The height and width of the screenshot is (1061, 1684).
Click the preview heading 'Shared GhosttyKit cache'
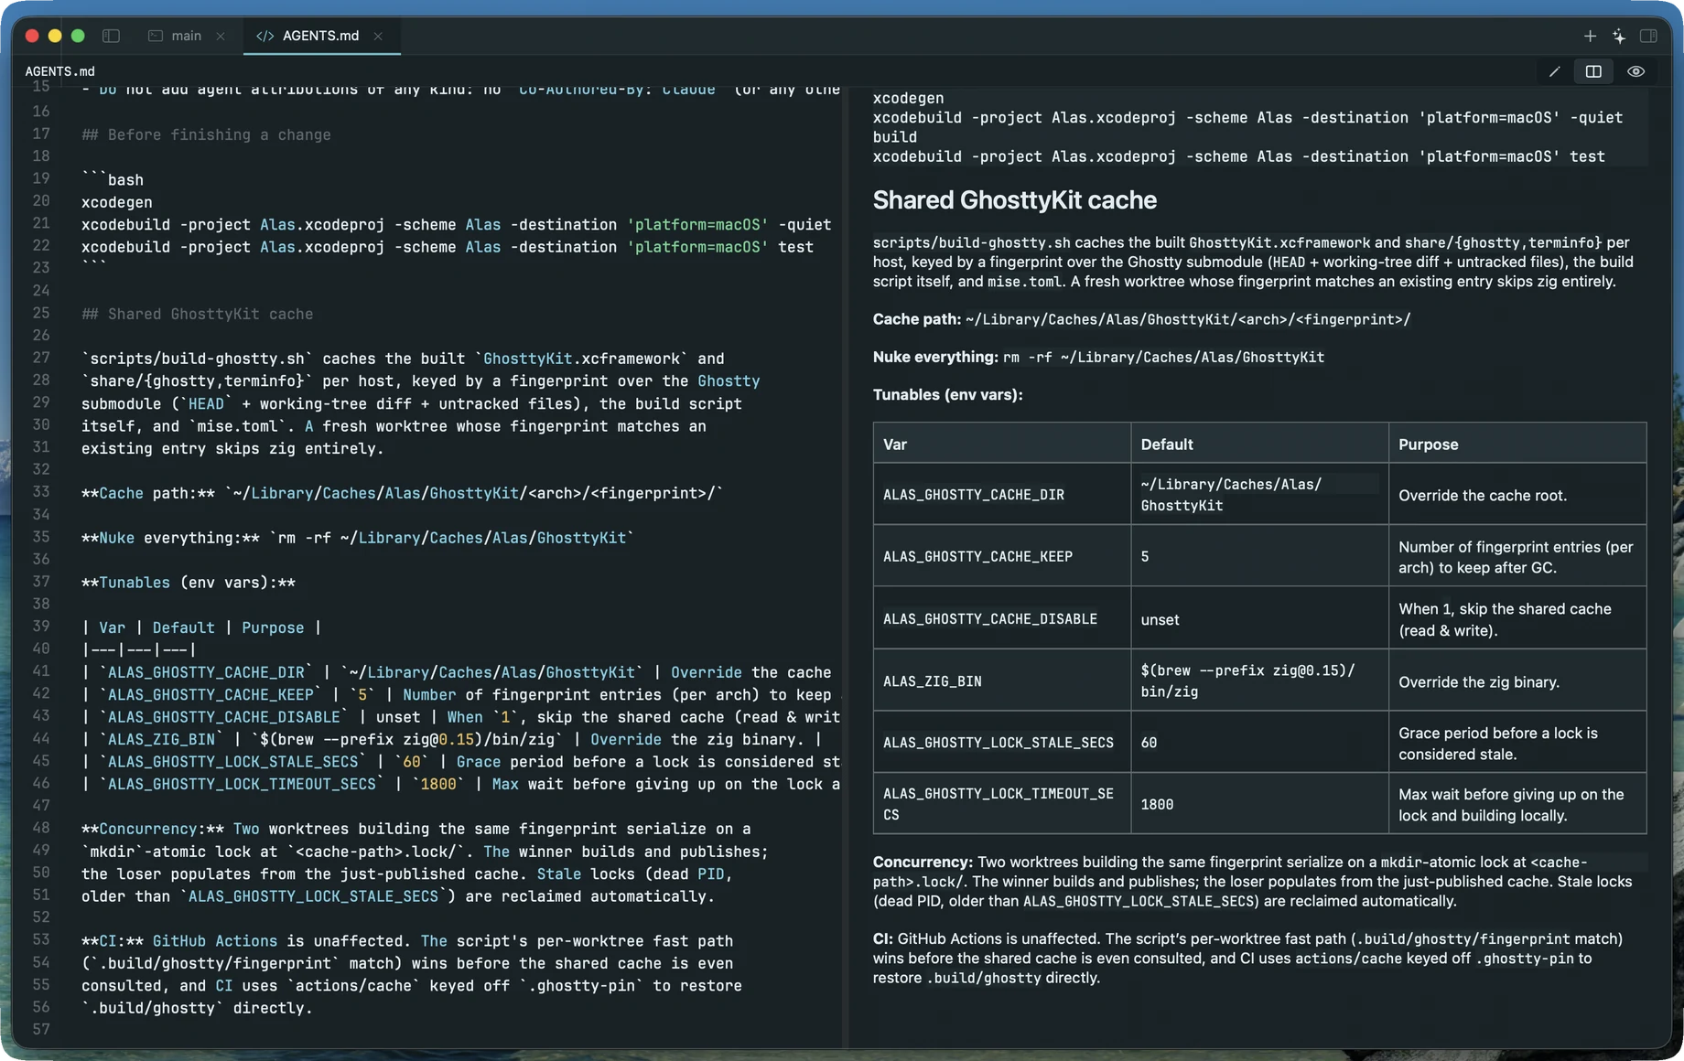tap(1014, 200)
